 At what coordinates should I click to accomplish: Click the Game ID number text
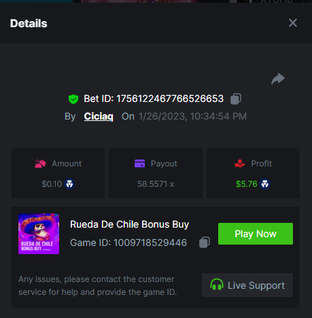tap(150, 243)
